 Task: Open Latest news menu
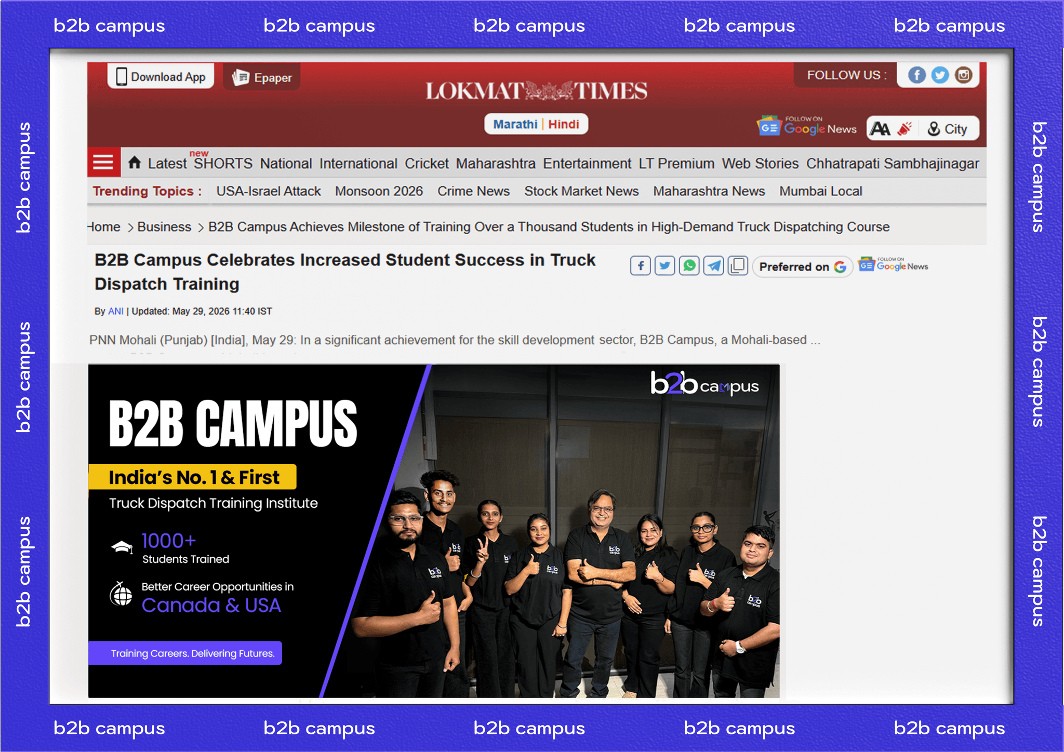167,164
